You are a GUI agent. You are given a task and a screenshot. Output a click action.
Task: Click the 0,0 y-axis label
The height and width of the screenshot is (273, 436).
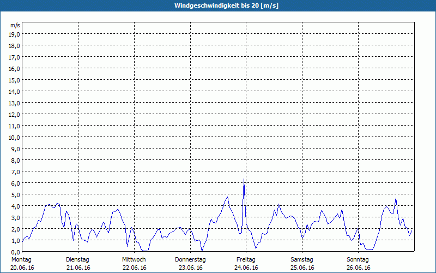pos(15,252)
